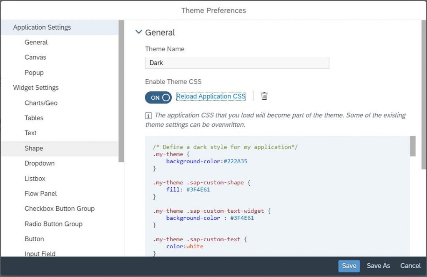Click the '.my-theme .sap-custom-text-widget {' selector line
Screen dimensions: 427x277
pos(211,211)
